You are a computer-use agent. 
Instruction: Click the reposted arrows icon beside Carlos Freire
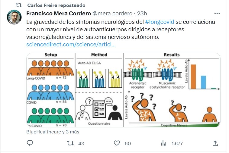tap(19, 5)
